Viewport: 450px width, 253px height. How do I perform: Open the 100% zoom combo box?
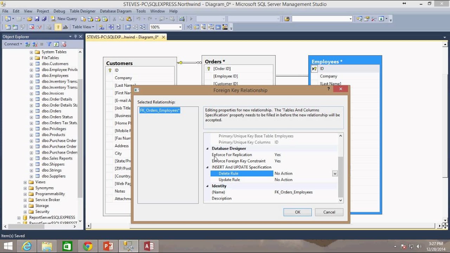166,27
